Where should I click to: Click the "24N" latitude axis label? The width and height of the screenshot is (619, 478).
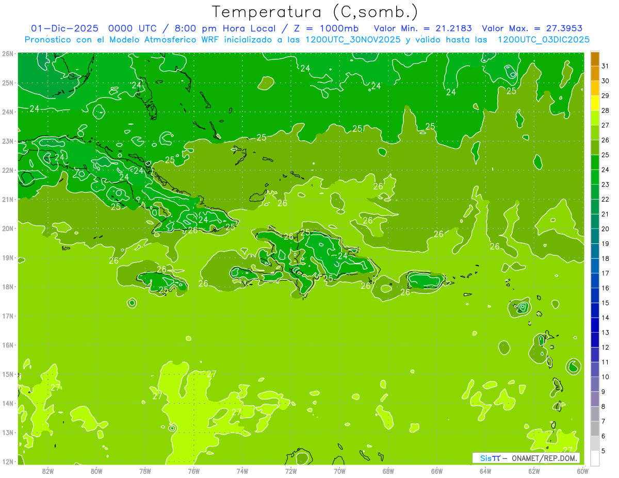8,112
